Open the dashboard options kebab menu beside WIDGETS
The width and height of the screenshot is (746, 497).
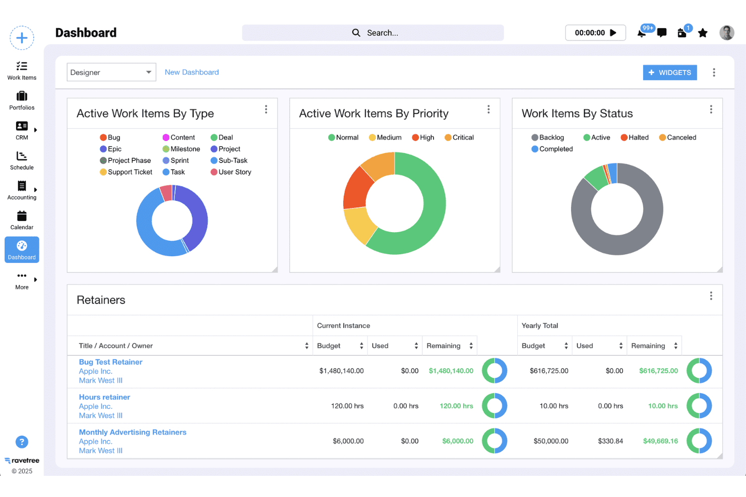click(714, 73)
